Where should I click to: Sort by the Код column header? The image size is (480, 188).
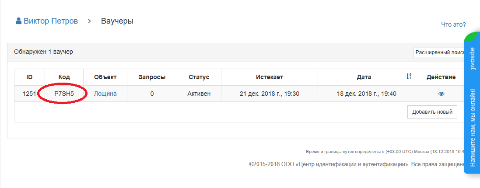[x=64, y=77]
